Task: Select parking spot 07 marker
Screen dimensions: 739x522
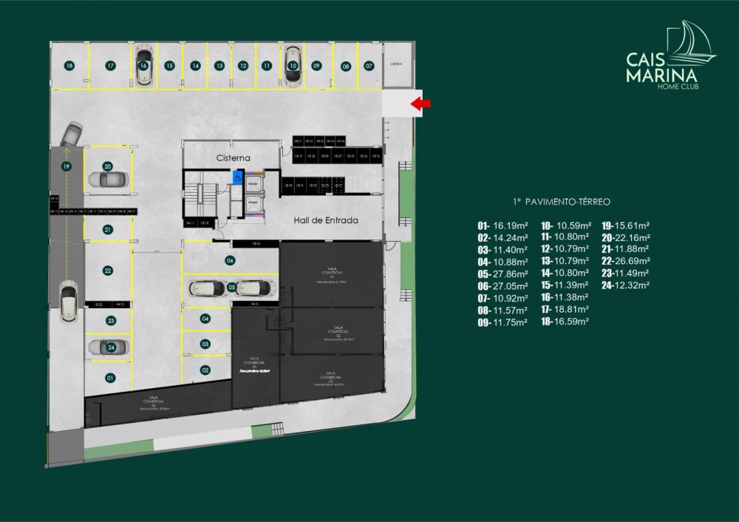Action: pos(369,66)
